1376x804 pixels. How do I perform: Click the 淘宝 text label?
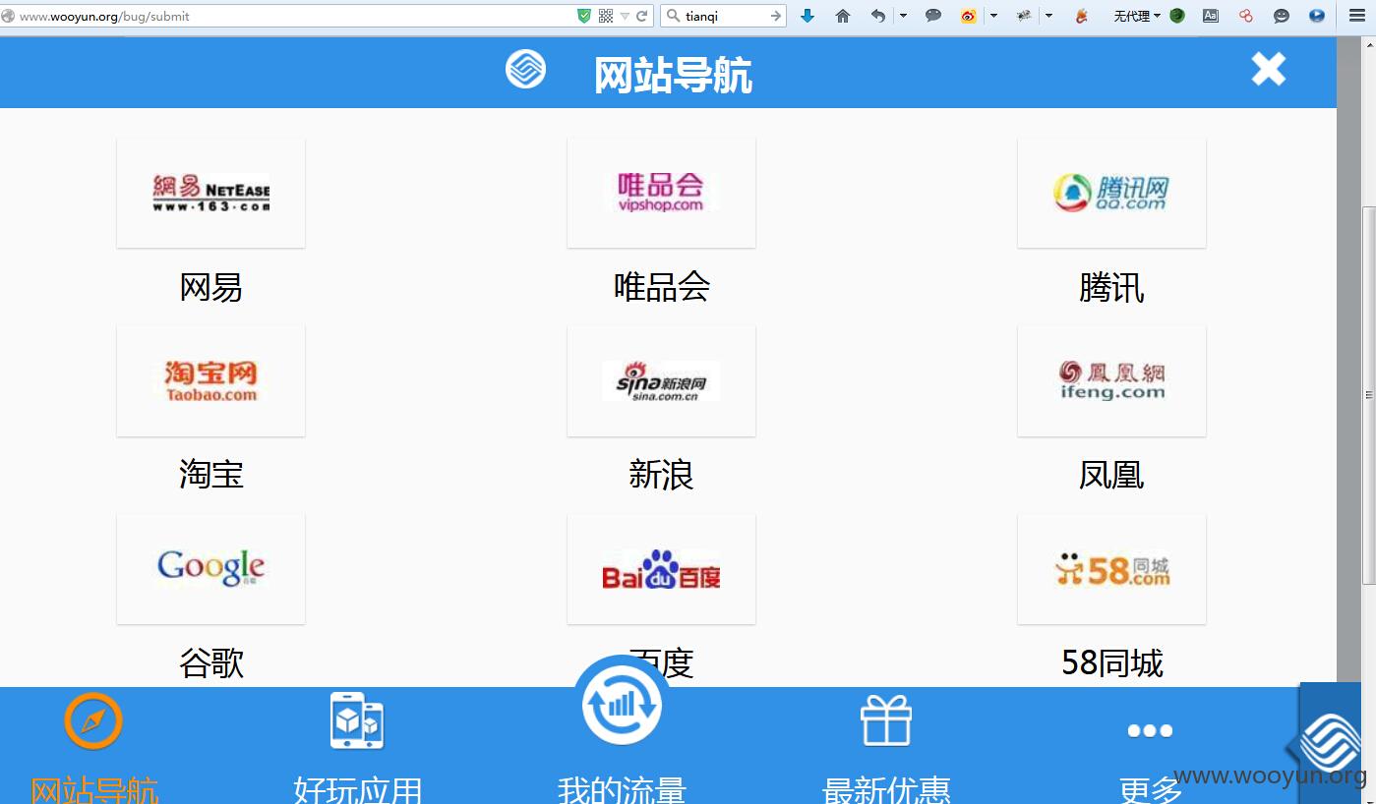pos(210,475)
